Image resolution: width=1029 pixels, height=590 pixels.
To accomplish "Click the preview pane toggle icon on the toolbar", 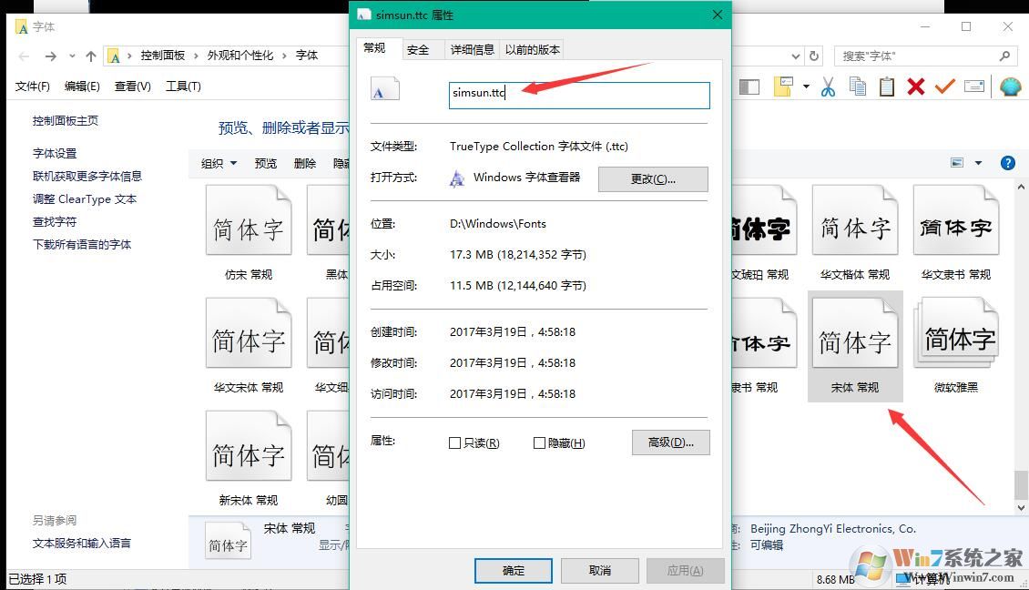I will [x=749, y=86].
